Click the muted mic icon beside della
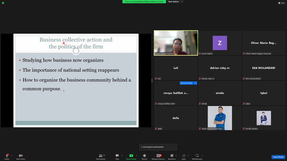Screen dimensions: 287x161 (x=156, y=129)
